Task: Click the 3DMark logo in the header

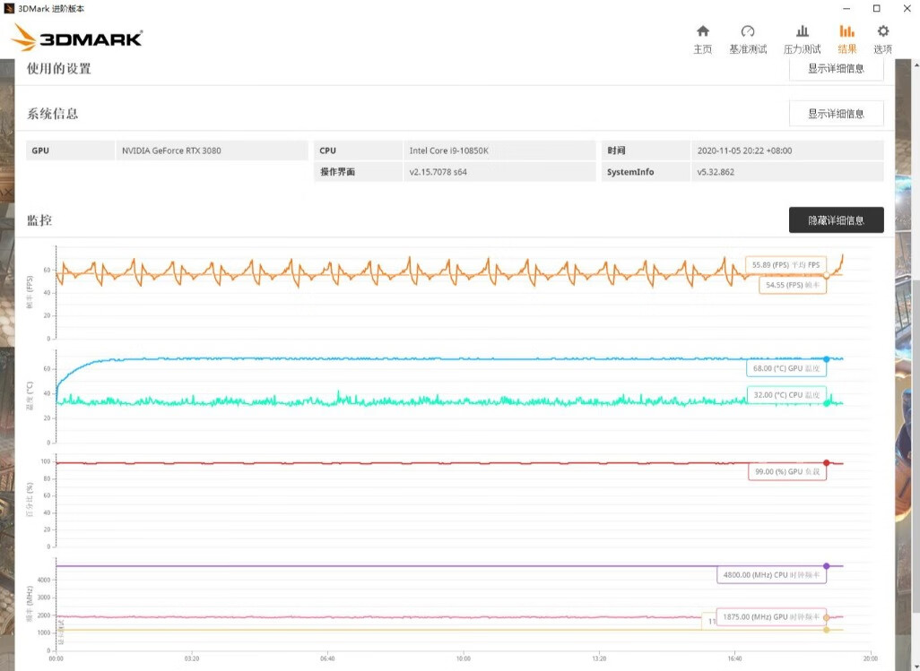Action: point(77,39)
